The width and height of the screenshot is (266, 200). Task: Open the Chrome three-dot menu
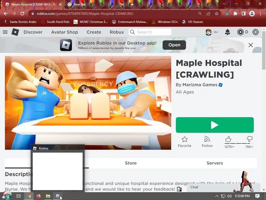[260, 14]
